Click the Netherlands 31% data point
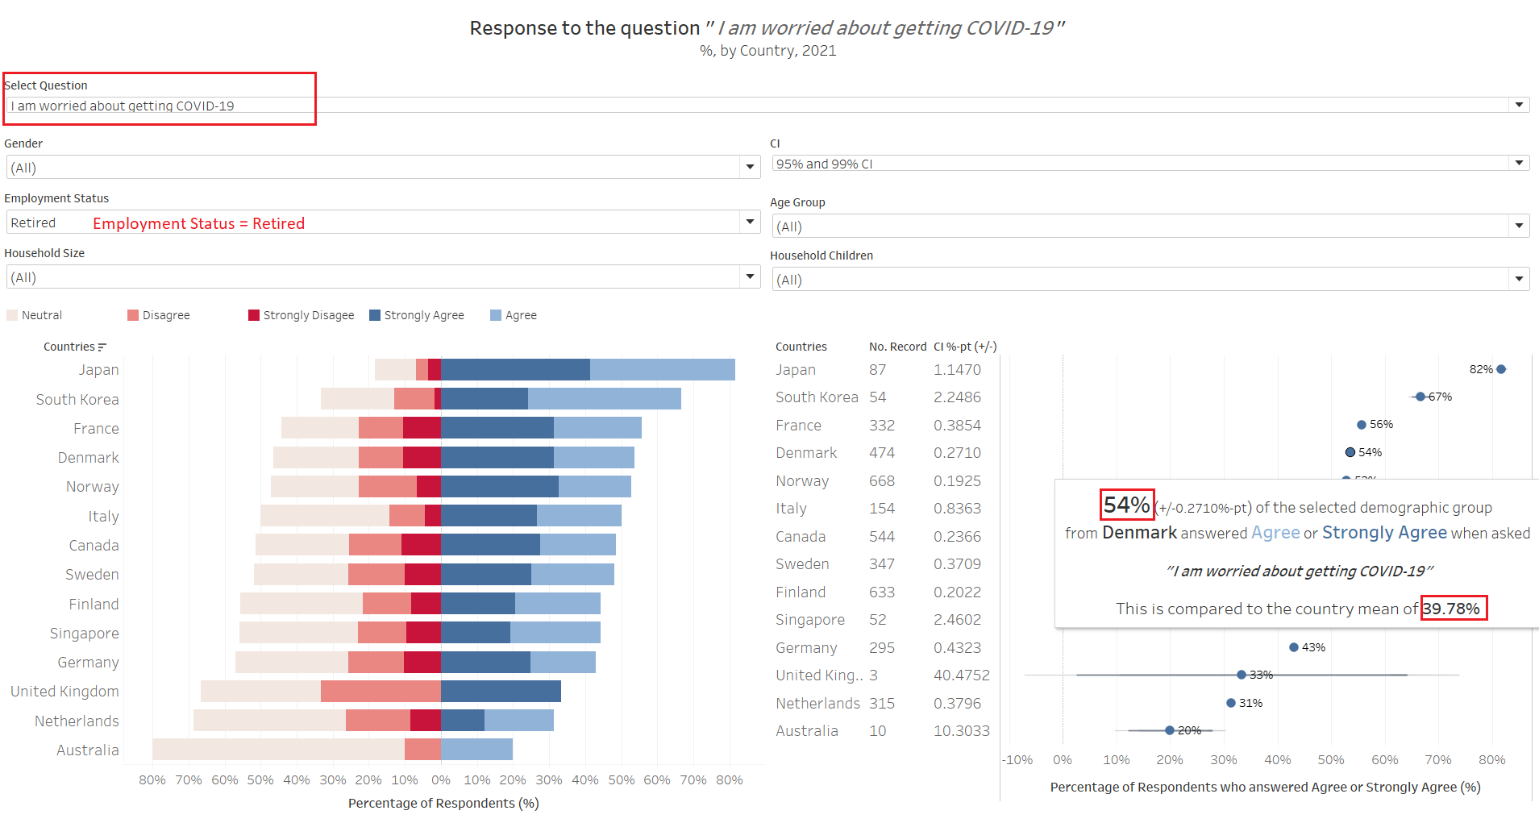Viewport: 1539px width, 823px height. click(1231, 703)
